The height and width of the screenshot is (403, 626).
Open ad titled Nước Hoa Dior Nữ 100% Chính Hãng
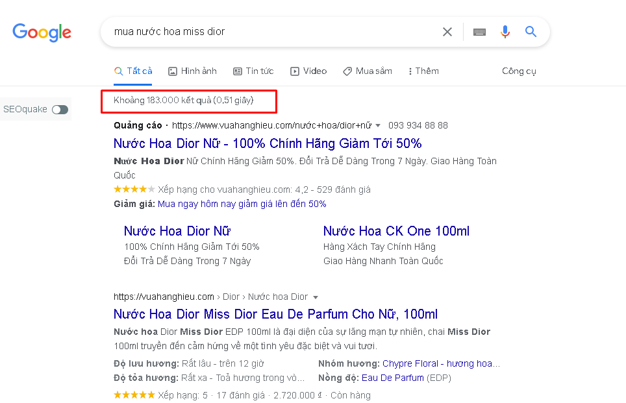(268, 143)
